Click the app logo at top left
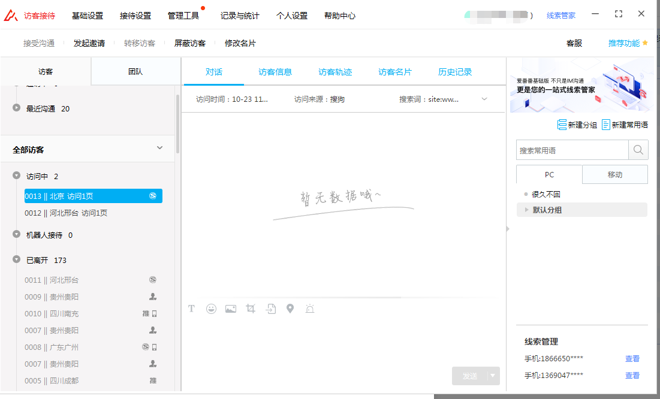The image size is (660, 399). pos(11,16)
